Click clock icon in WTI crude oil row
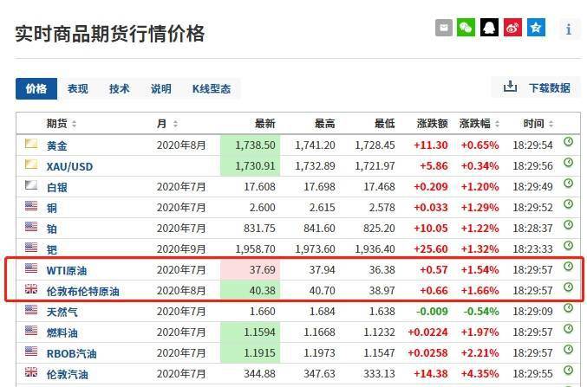 tap(569, 268)
